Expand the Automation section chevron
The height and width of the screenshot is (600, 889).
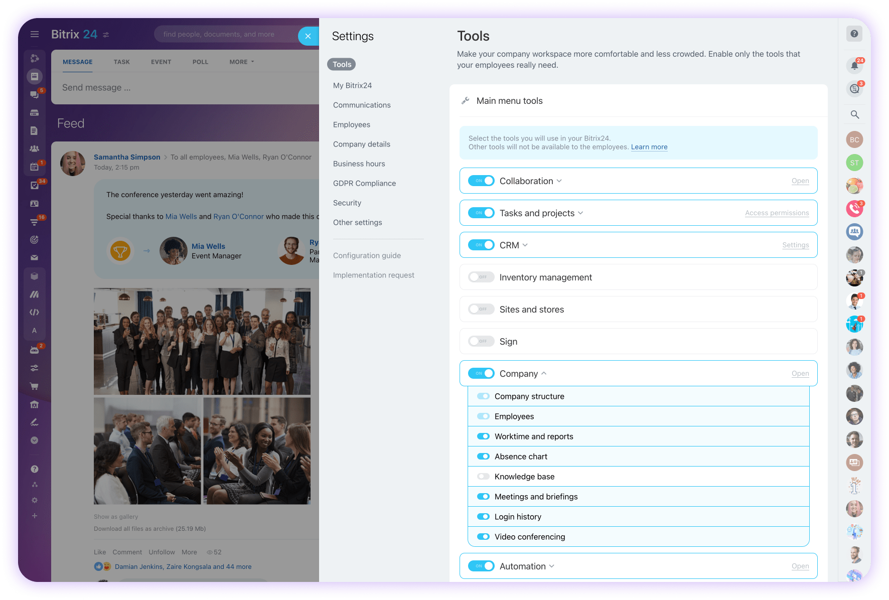point(552,566)
